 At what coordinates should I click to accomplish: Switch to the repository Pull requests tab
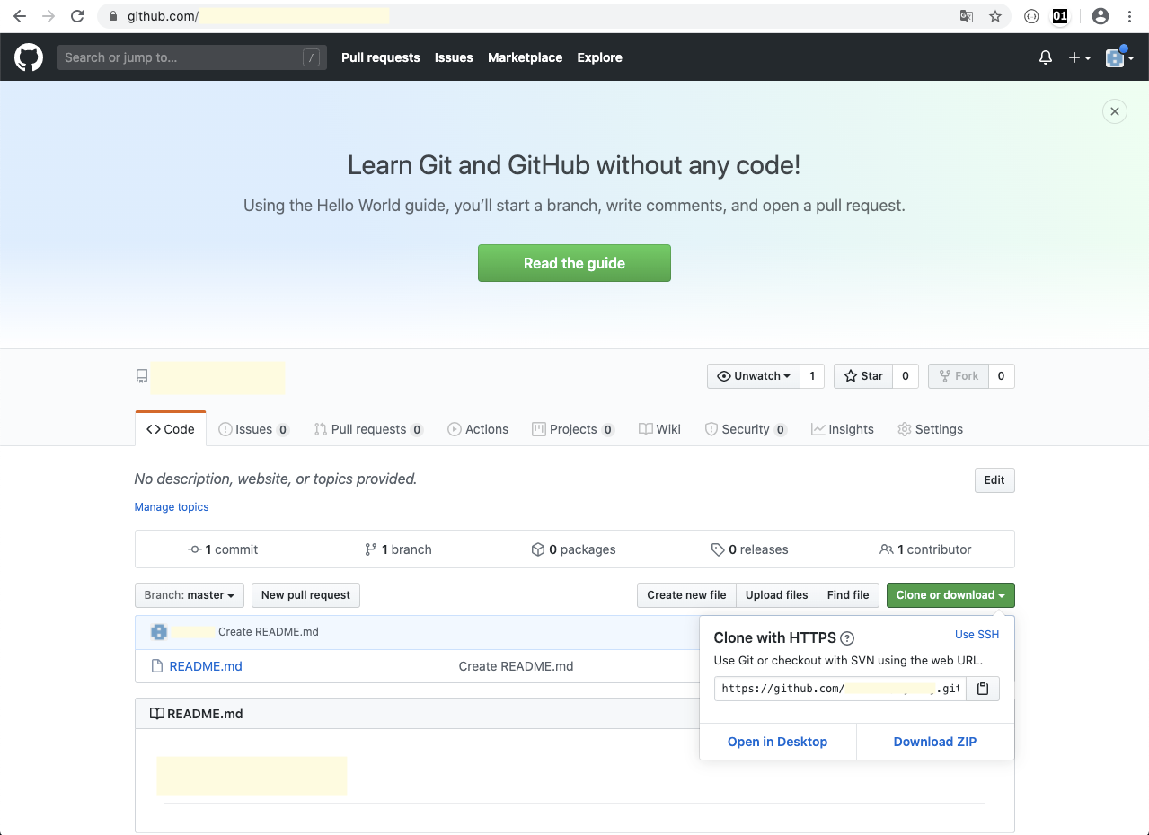click(x=368, y=429)
